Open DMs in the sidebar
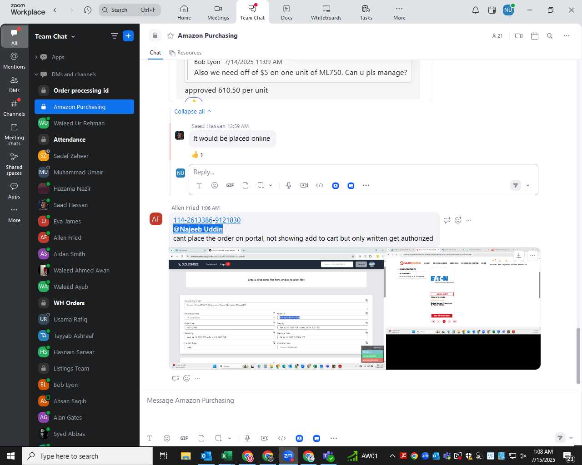The height and width of the screenshot is (465, 582). (14, 84)
